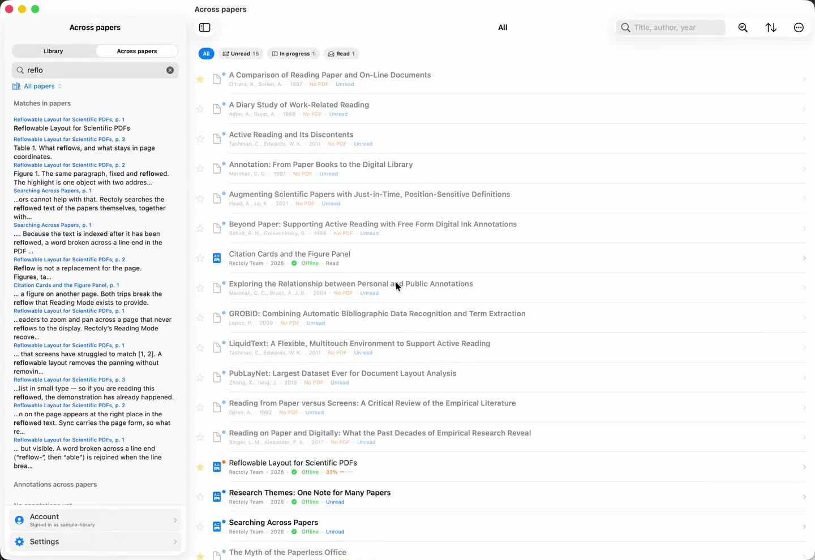The image size is (815, 560).
Task: Click document icon for PubLayNet paper
Action: (x=217, y=378)
